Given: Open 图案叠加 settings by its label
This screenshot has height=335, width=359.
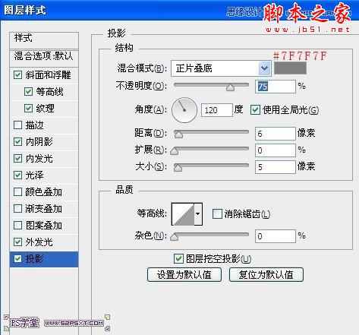Looking at the screenshot, I should point(44,226).
